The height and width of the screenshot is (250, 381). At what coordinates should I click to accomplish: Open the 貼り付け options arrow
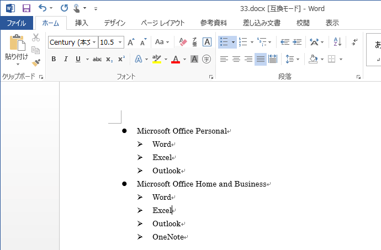18,65
